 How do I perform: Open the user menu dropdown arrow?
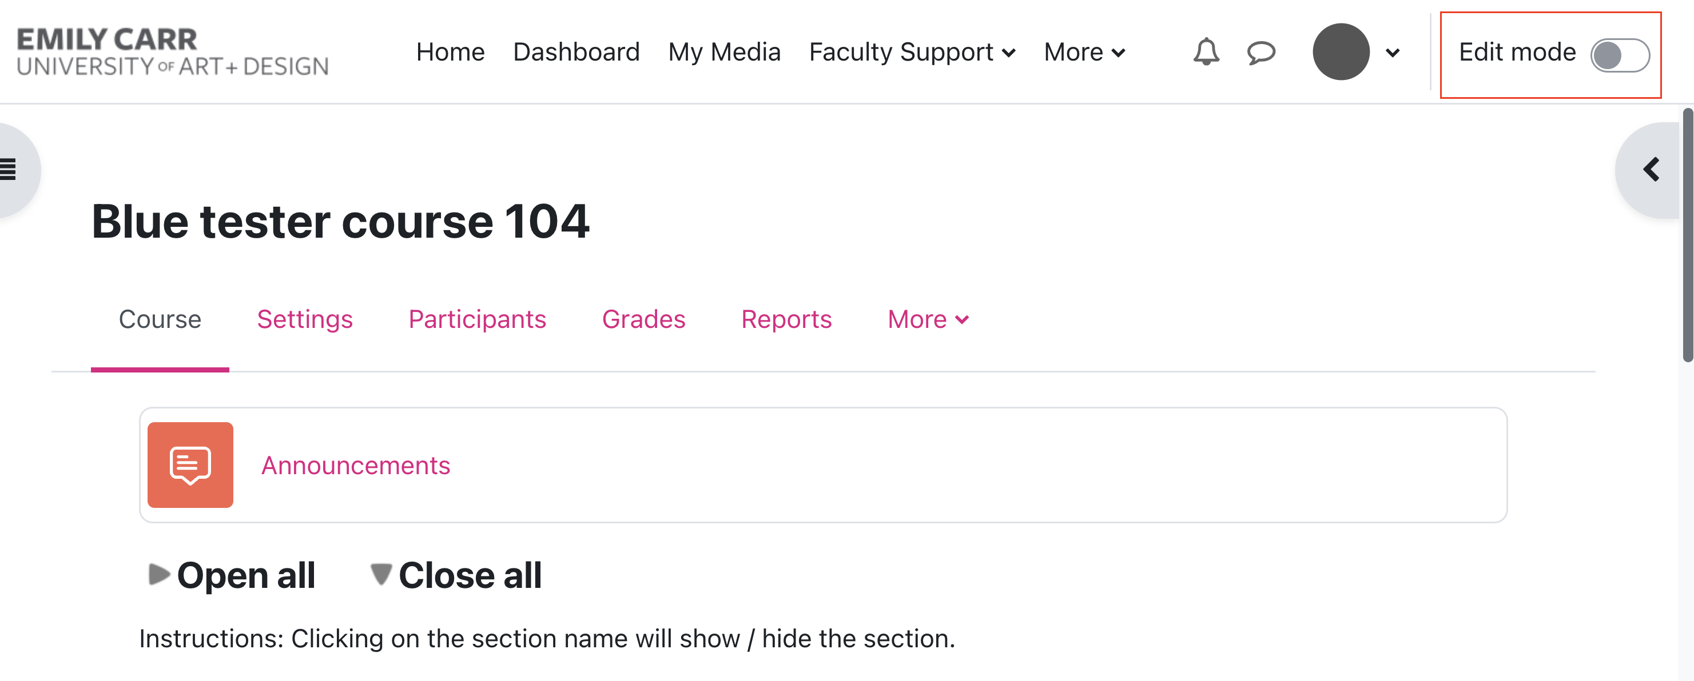(1392, 53)
